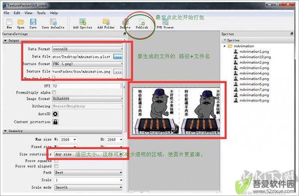Click the Texture file path field
This screenshot has width=299, height=196.
(x=82, y=72)
